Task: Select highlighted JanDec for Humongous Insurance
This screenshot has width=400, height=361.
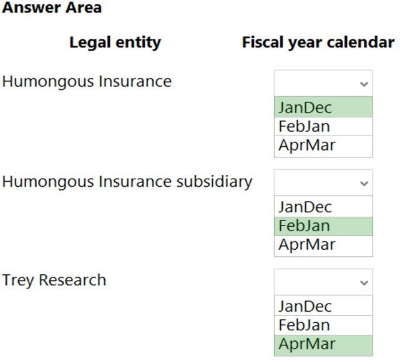Action: pos(323,107)
